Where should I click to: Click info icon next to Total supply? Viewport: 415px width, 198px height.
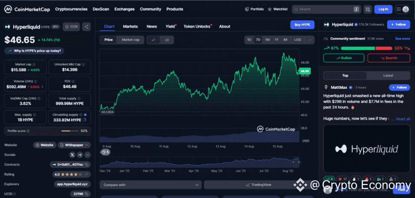pyautogui.click(x=78, y=98)
